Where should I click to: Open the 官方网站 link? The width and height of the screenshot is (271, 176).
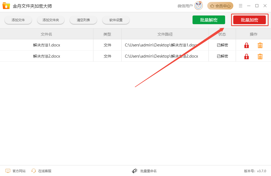pos(15,171)
